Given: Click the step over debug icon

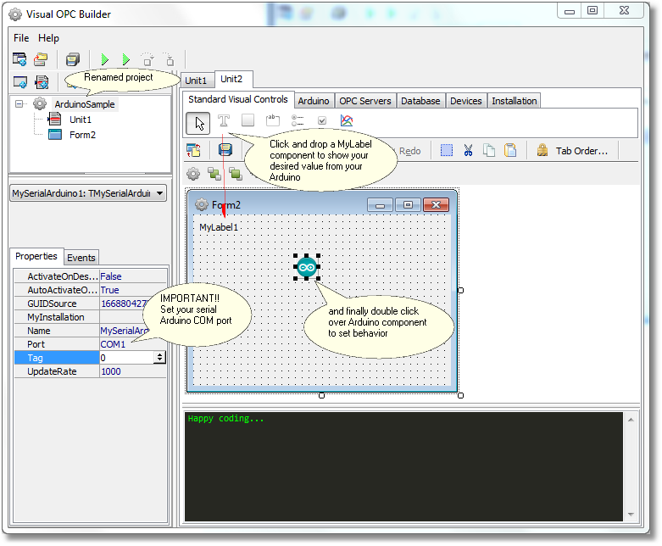Looking at the screenshot, I should (x=147, y=59).
